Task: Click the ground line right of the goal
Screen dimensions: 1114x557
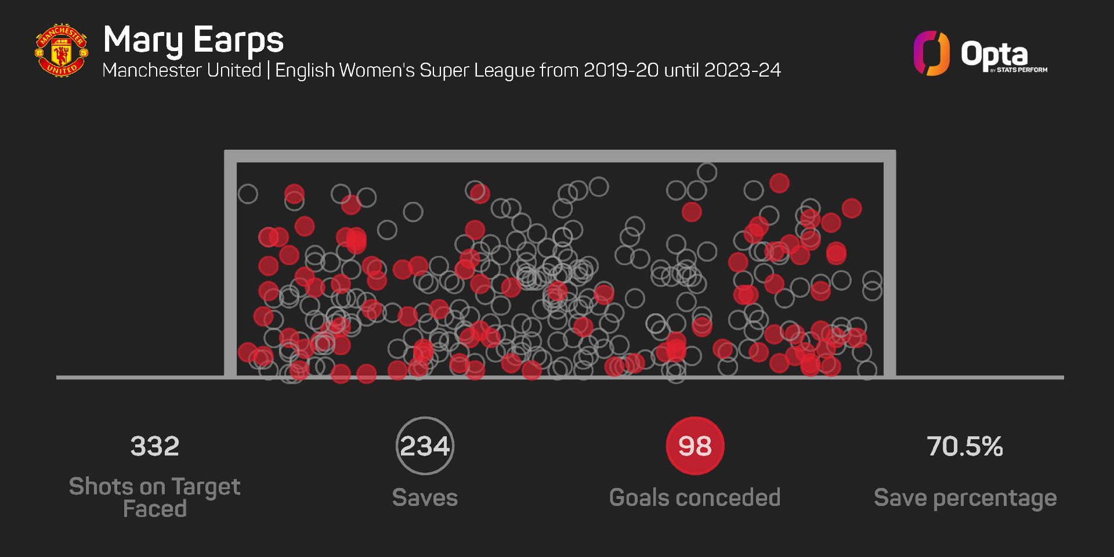Action: pos(981,378)
